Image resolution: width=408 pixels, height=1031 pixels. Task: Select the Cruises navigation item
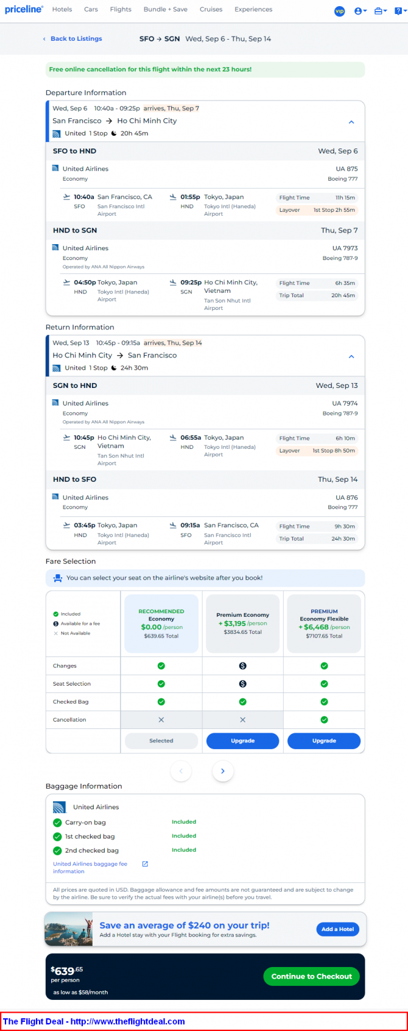click(x=211, y=10)
